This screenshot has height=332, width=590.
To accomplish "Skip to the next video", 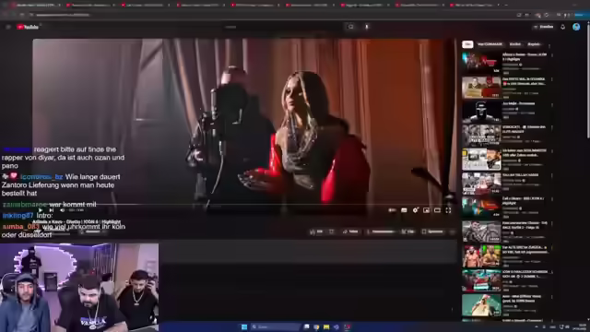I will [x=52, y=210].
